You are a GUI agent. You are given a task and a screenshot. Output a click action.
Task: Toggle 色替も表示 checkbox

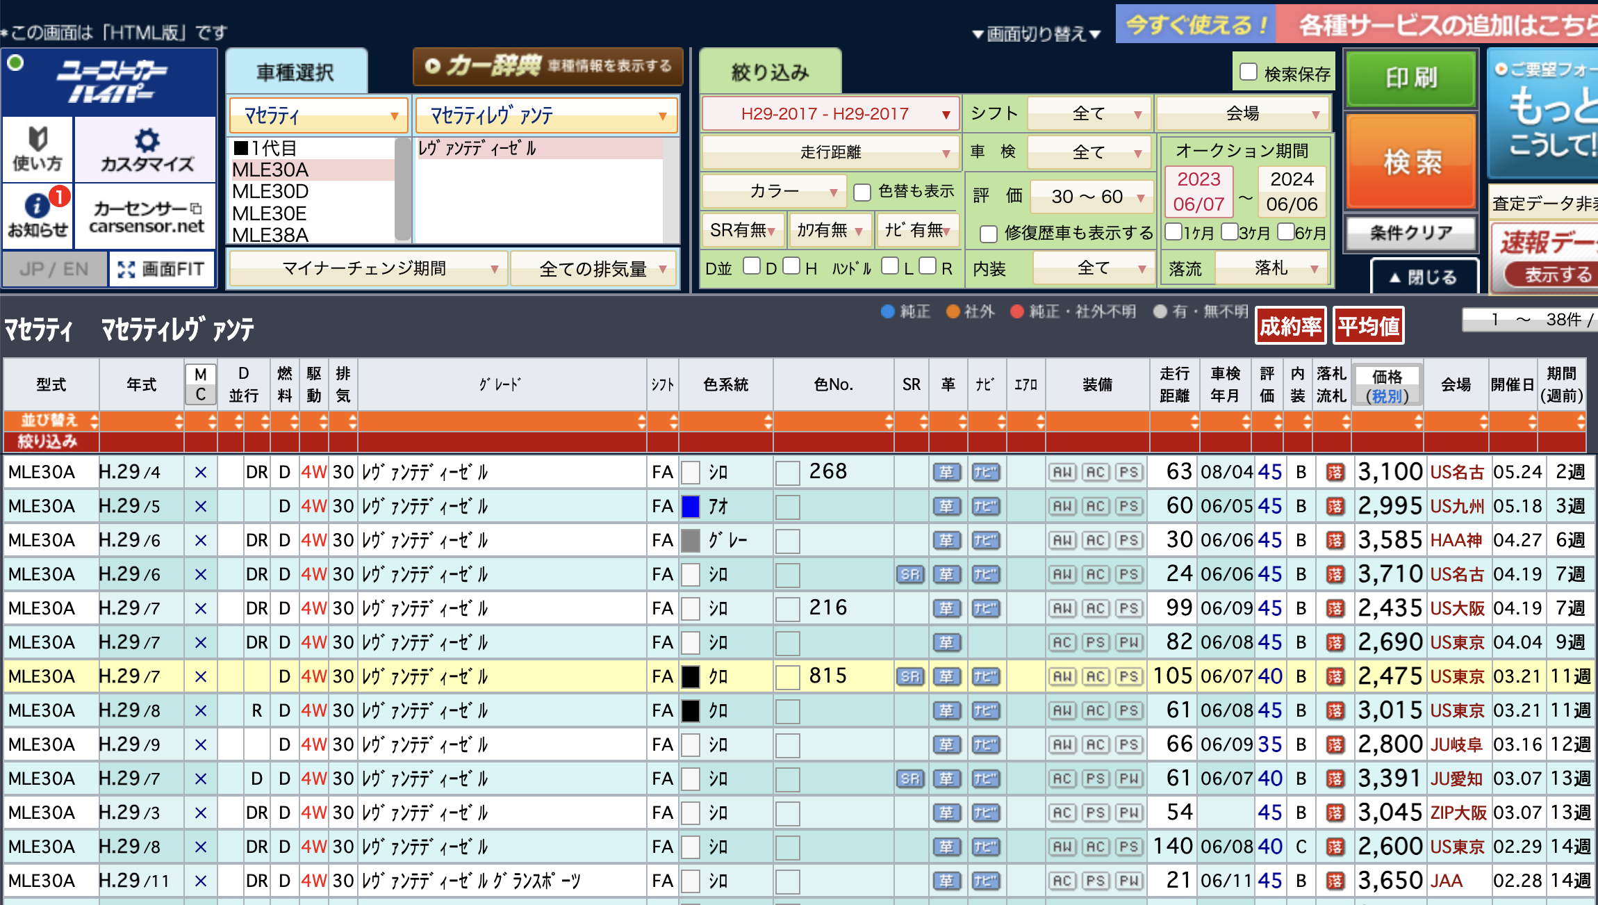(862, 193)
